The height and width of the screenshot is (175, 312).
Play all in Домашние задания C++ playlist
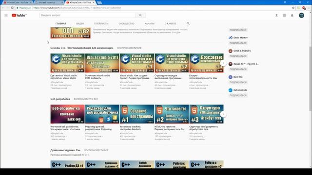(x=97, y=150)
